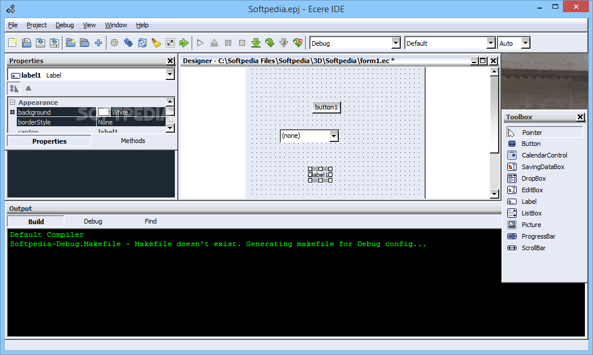Switch to the Debug output tab
This screenshot has height=355, width=593.
[93, 221]
